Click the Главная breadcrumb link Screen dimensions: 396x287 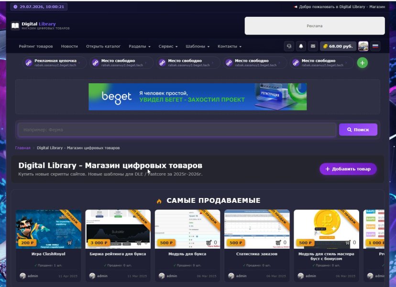coord(23,148)
